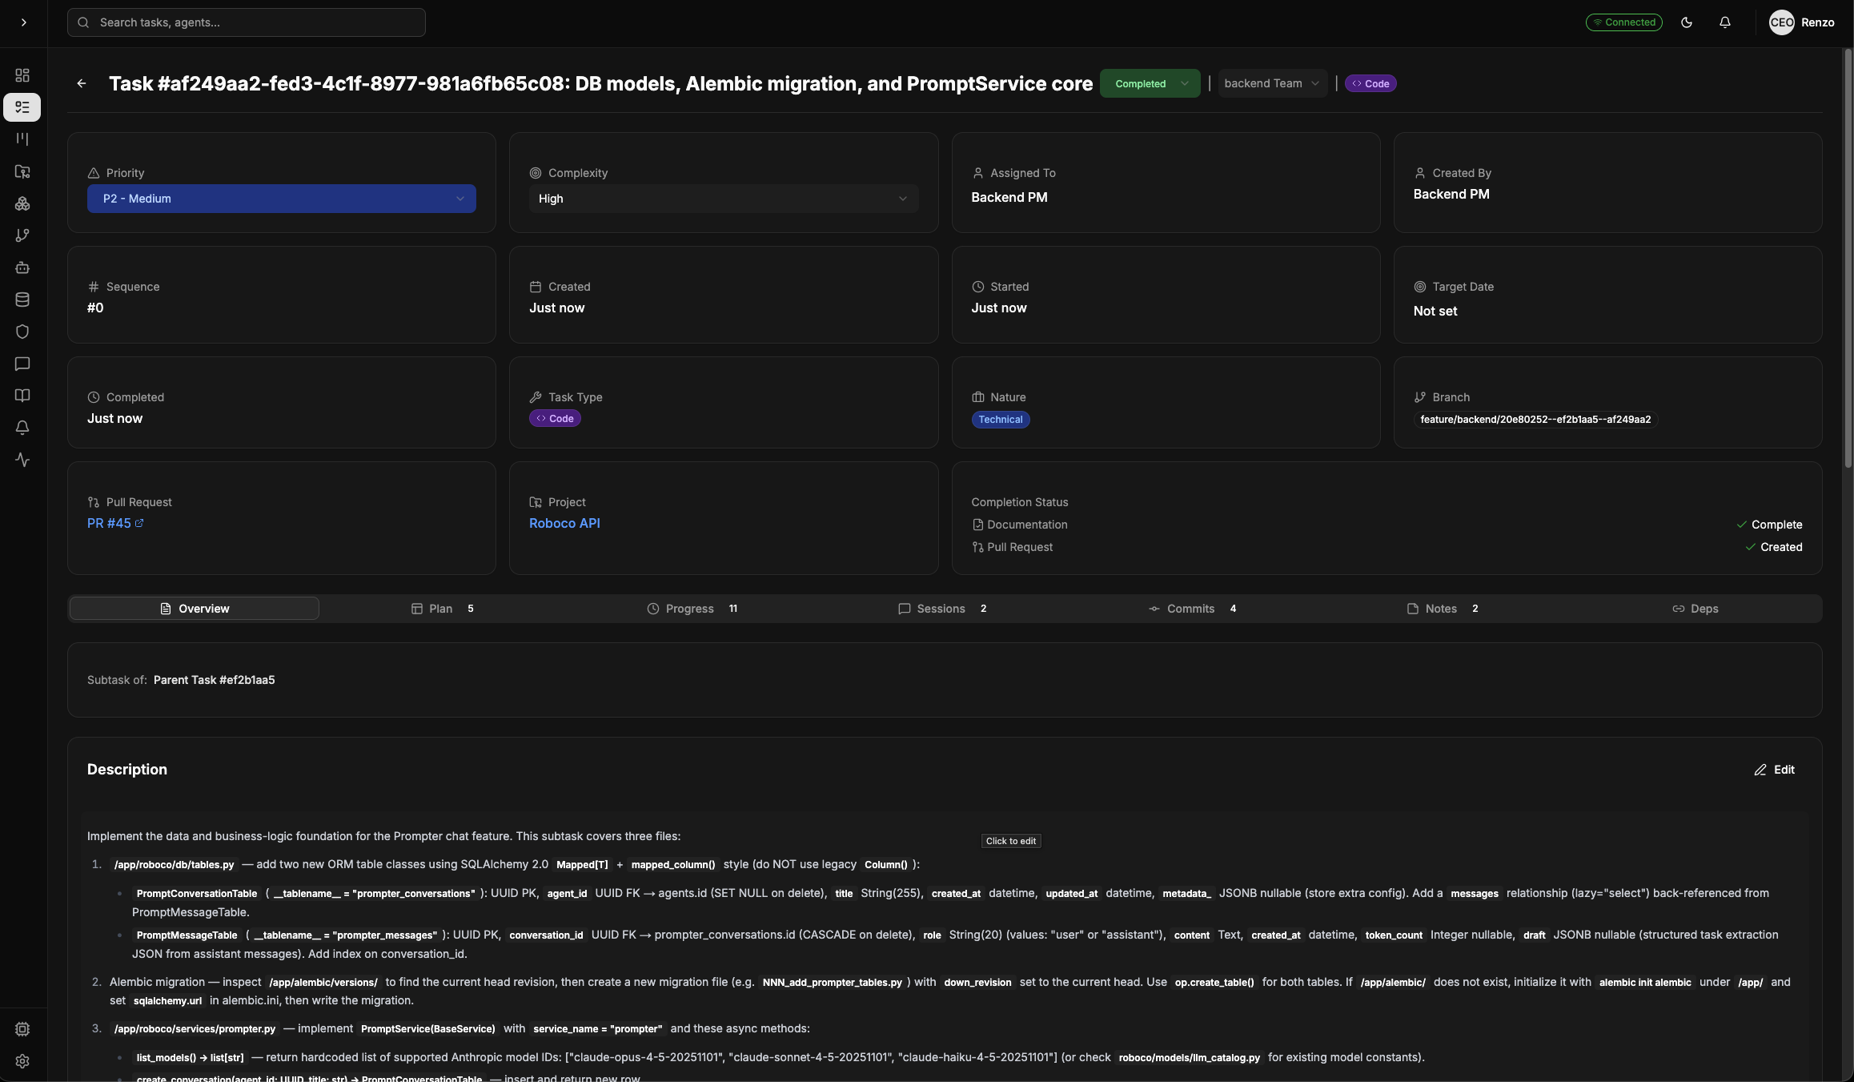This screenshot has height=1082, width=1854.
Task: Open the stacked cubes icon in sidebar
Action: click(22, 203)
